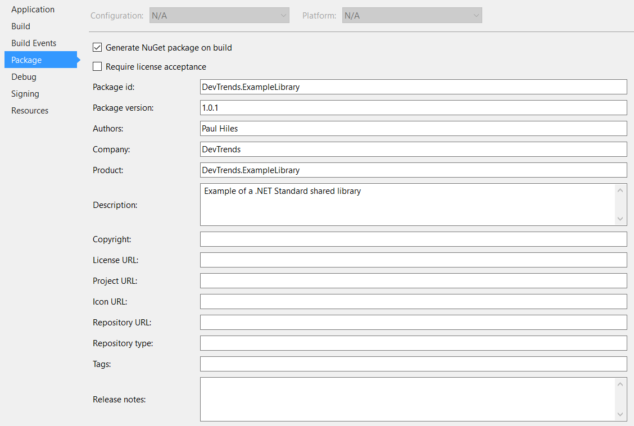Click the 'Product:' label

tap(108, 170)
